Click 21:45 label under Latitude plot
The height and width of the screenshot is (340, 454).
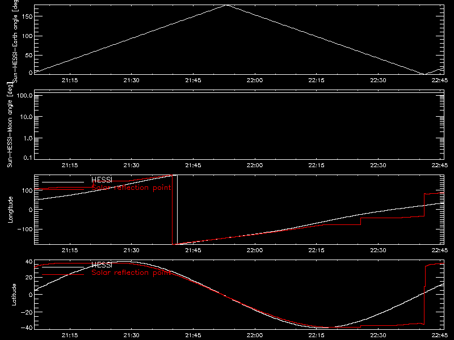tap(193, 335)
